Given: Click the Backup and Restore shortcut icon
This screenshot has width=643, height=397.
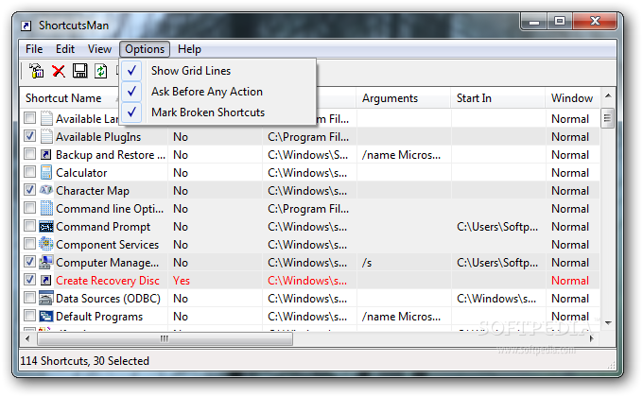Looking at the screenshot, I should click(46, 155).
